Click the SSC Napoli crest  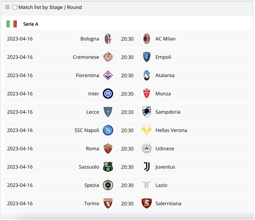(x=108, y=130)
